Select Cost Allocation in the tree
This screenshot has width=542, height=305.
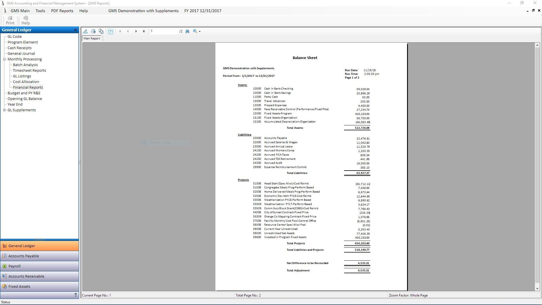point(26,82)
